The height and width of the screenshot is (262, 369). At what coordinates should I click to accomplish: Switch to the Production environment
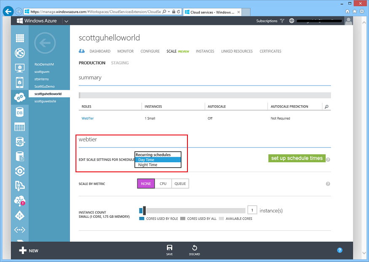click(92, 63)
